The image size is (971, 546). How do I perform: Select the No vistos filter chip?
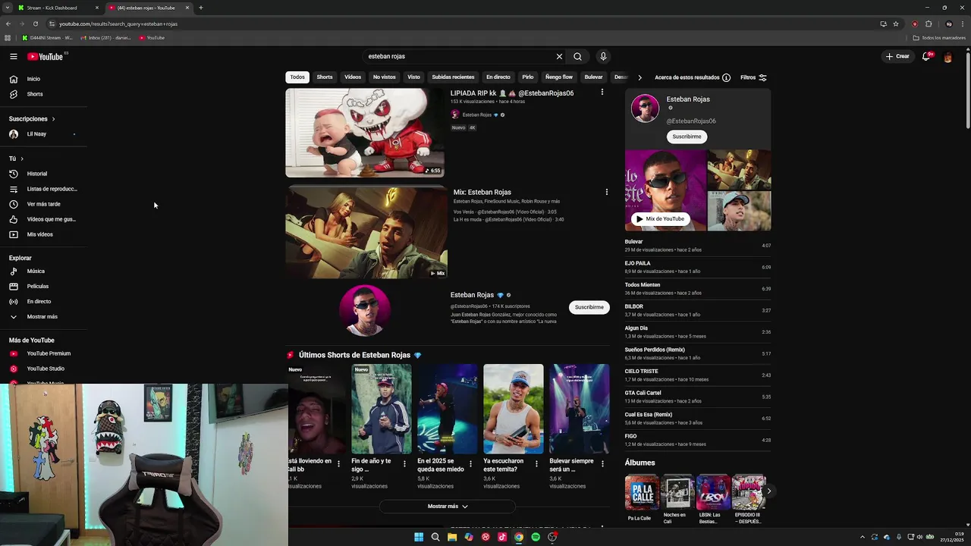coord(384,77)
